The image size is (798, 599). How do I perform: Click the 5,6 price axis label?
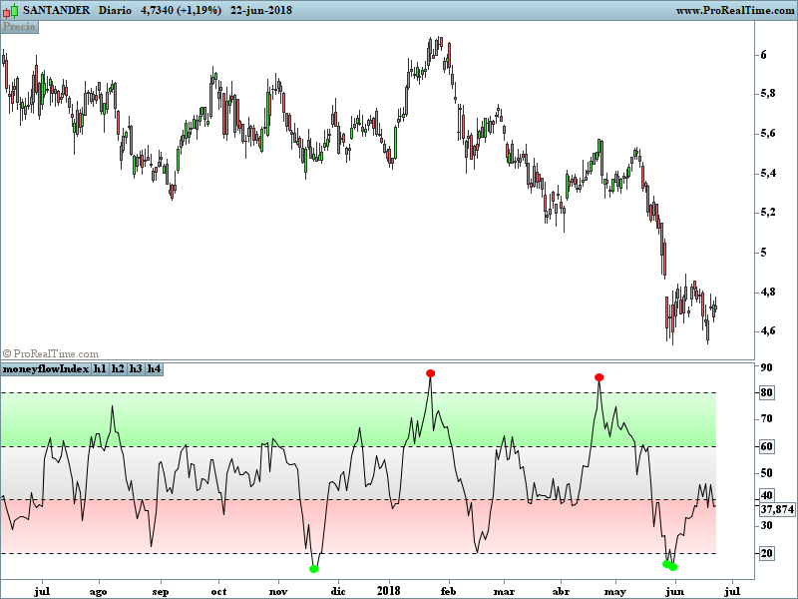pyautogui.click(x=768, y=134)
